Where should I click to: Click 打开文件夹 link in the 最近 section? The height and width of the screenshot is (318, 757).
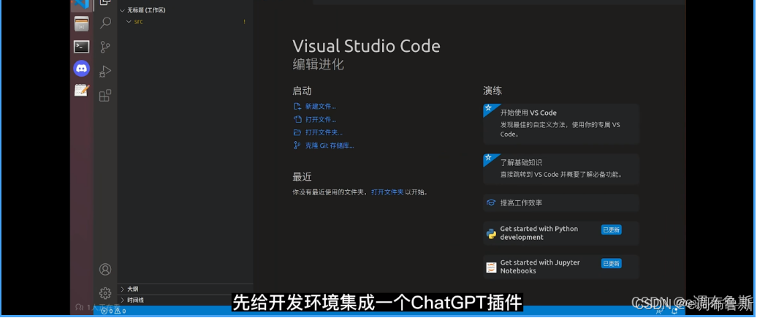click(x=387, y=192)
